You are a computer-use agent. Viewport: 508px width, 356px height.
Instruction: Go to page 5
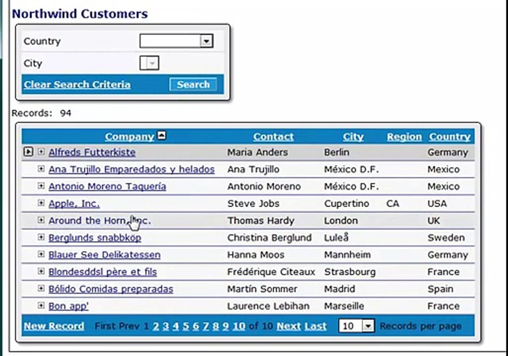186,326
